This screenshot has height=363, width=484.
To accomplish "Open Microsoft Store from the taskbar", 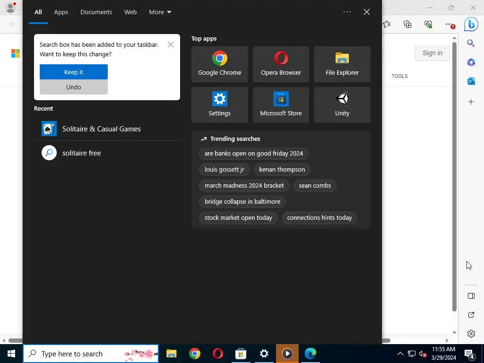I will pyautogui.click(x=241, y=354).
